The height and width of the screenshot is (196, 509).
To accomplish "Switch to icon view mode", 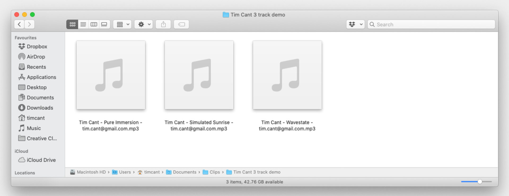I will coord(72,24).
